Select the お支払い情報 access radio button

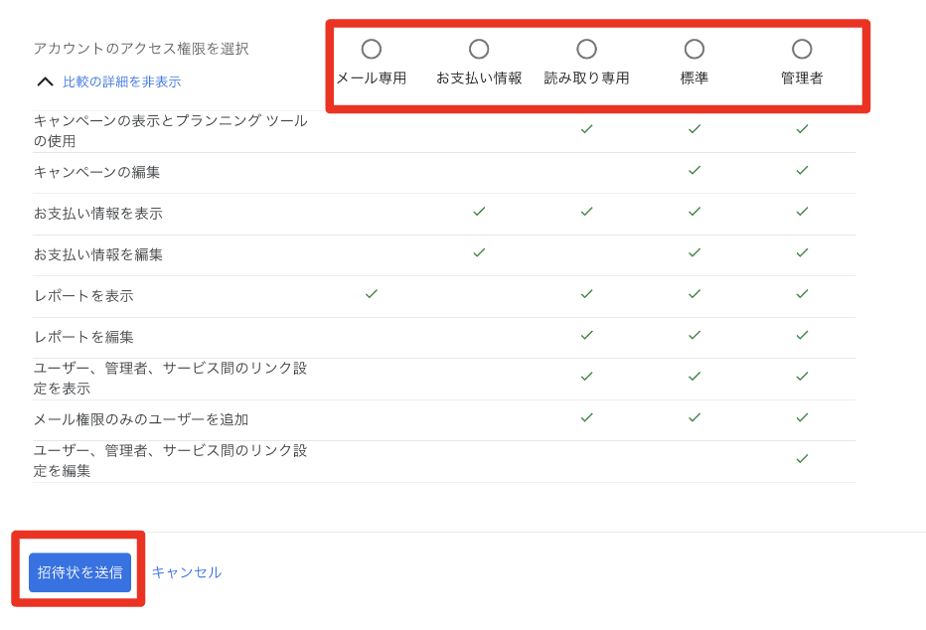(x=479, y=49)
